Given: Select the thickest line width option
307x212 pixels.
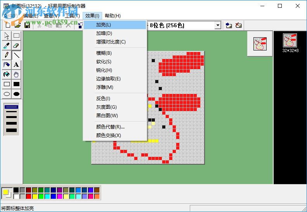Looking at the screenshot, I should point(11,130).
